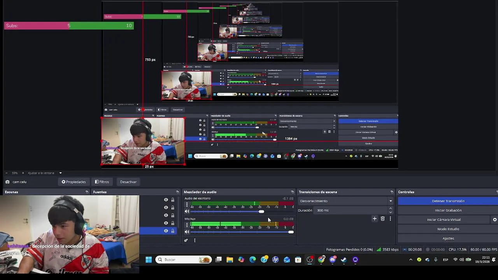Zoom out preview with the minus icon
498x280 pixels.
coord(6,173)
